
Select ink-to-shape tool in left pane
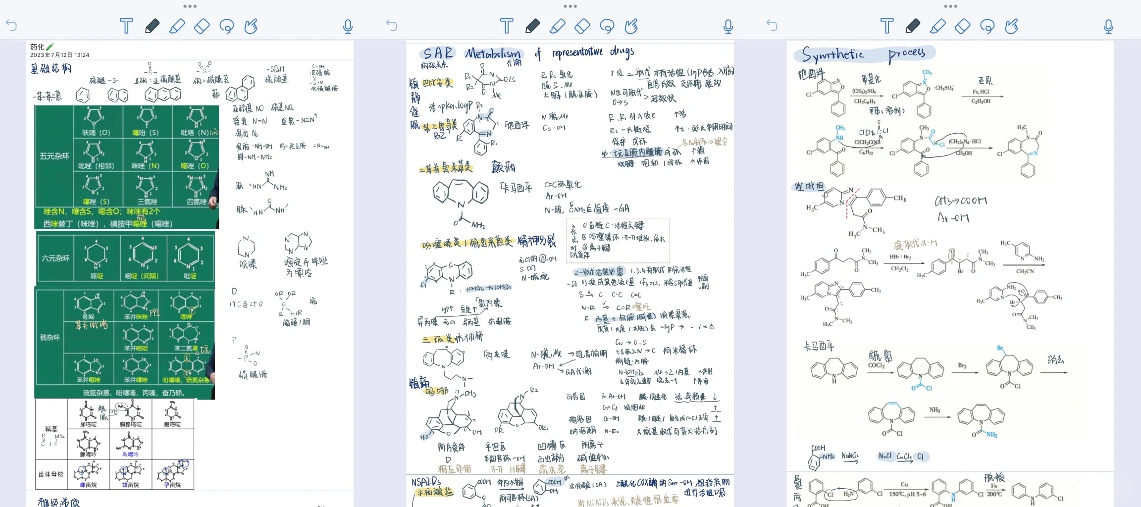pyautogui.click(x=251, y=26)
